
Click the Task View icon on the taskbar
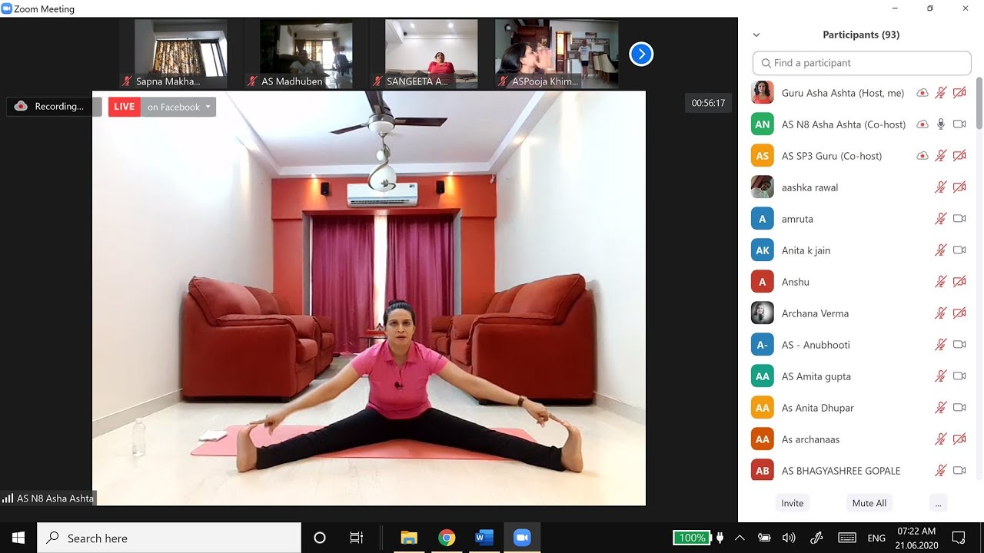coord(357,538)
